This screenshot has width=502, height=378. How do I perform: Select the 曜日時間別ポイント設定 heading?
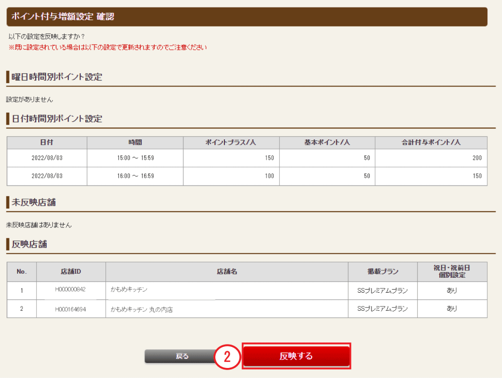point(57,77)
